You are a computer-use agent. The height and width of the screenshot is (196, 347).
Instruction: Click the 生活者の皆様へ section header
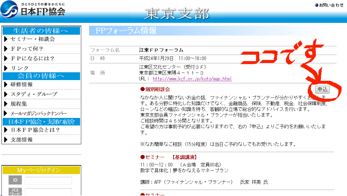(x=41, y=31)
